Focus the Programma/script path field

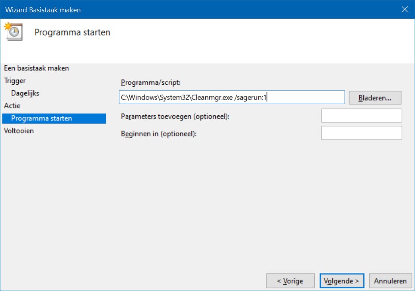coord(232,97)
